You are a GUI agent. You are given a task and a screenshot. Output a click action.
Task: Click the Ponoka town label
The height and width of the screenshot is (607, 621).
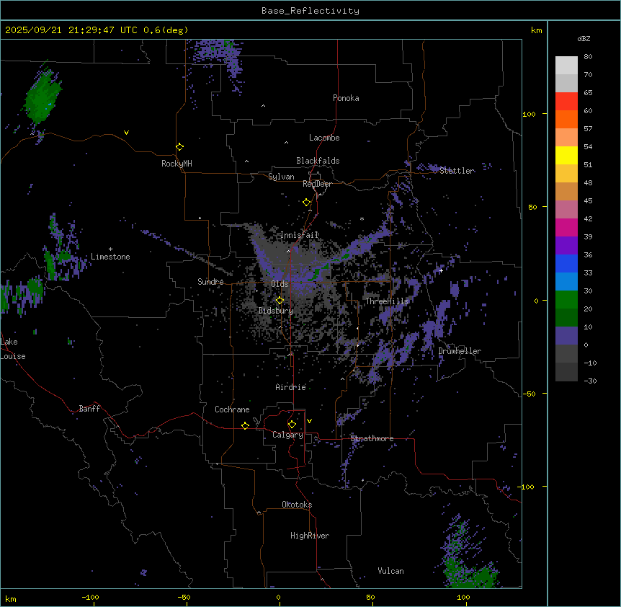click(x=346, y=98)
